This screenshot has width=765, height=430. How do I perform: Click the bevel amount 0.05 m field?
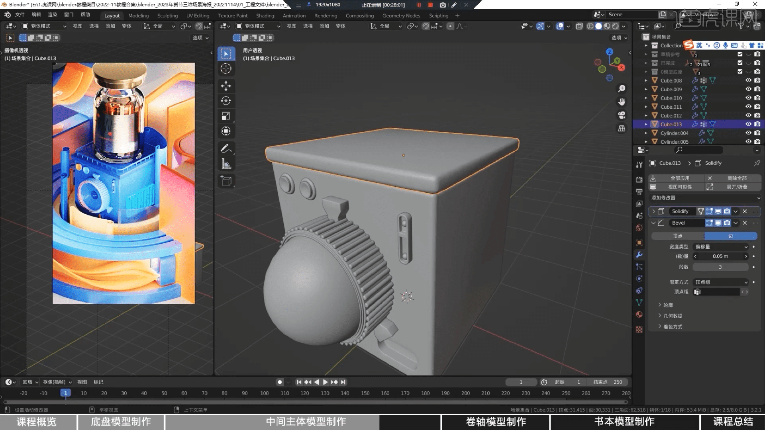click(720, 256)
